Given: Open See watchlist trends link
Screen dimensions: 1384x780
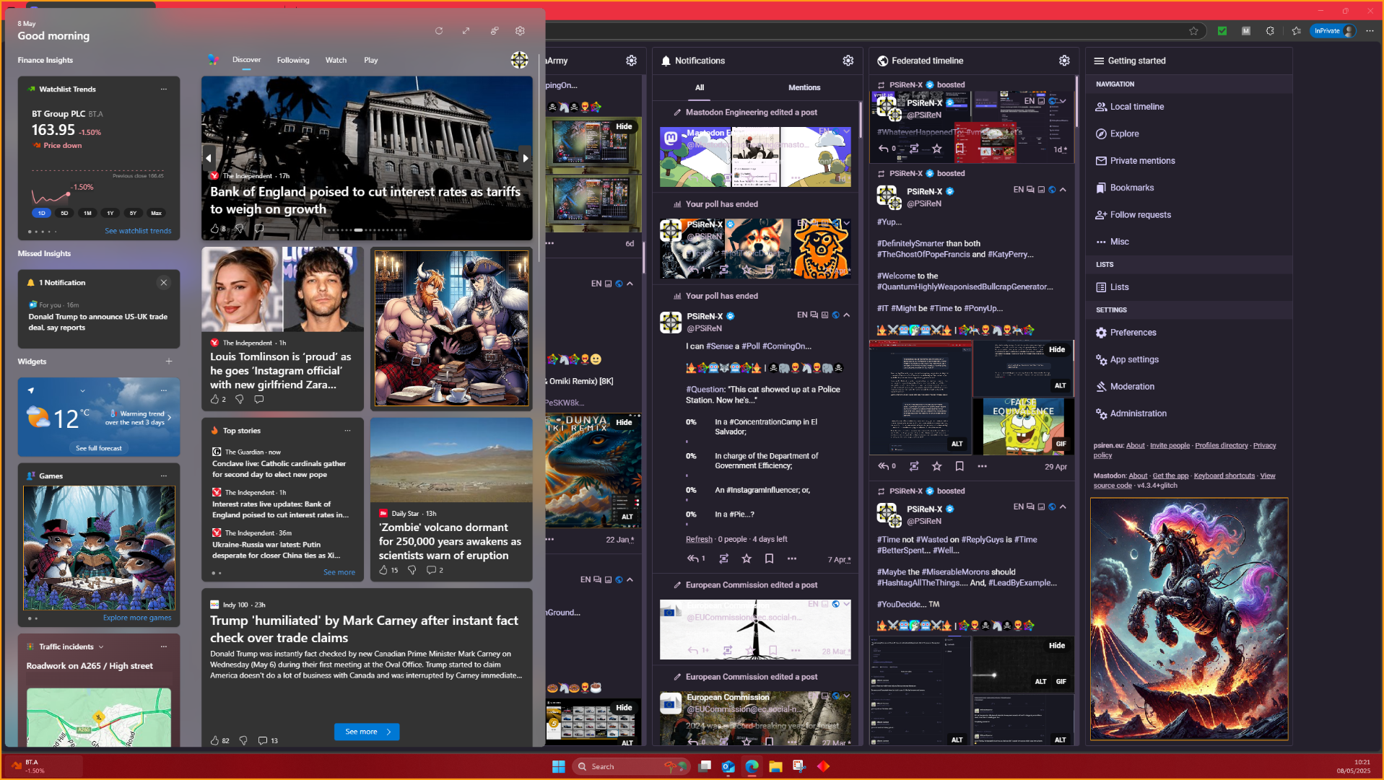Looking at the screenshot, I should pyautogui.click(x=138, y=231).
